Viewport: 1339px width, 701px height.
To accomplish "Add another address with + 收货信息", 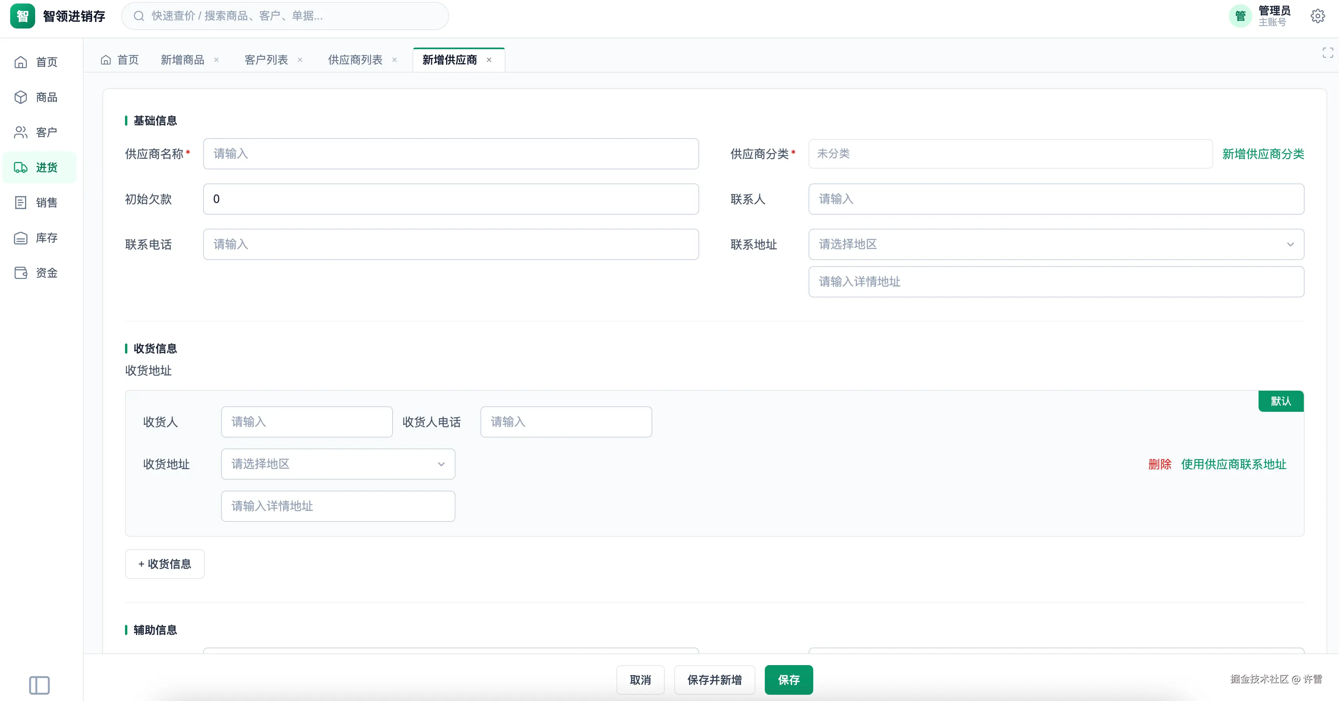I will click(x=165, y=564).
